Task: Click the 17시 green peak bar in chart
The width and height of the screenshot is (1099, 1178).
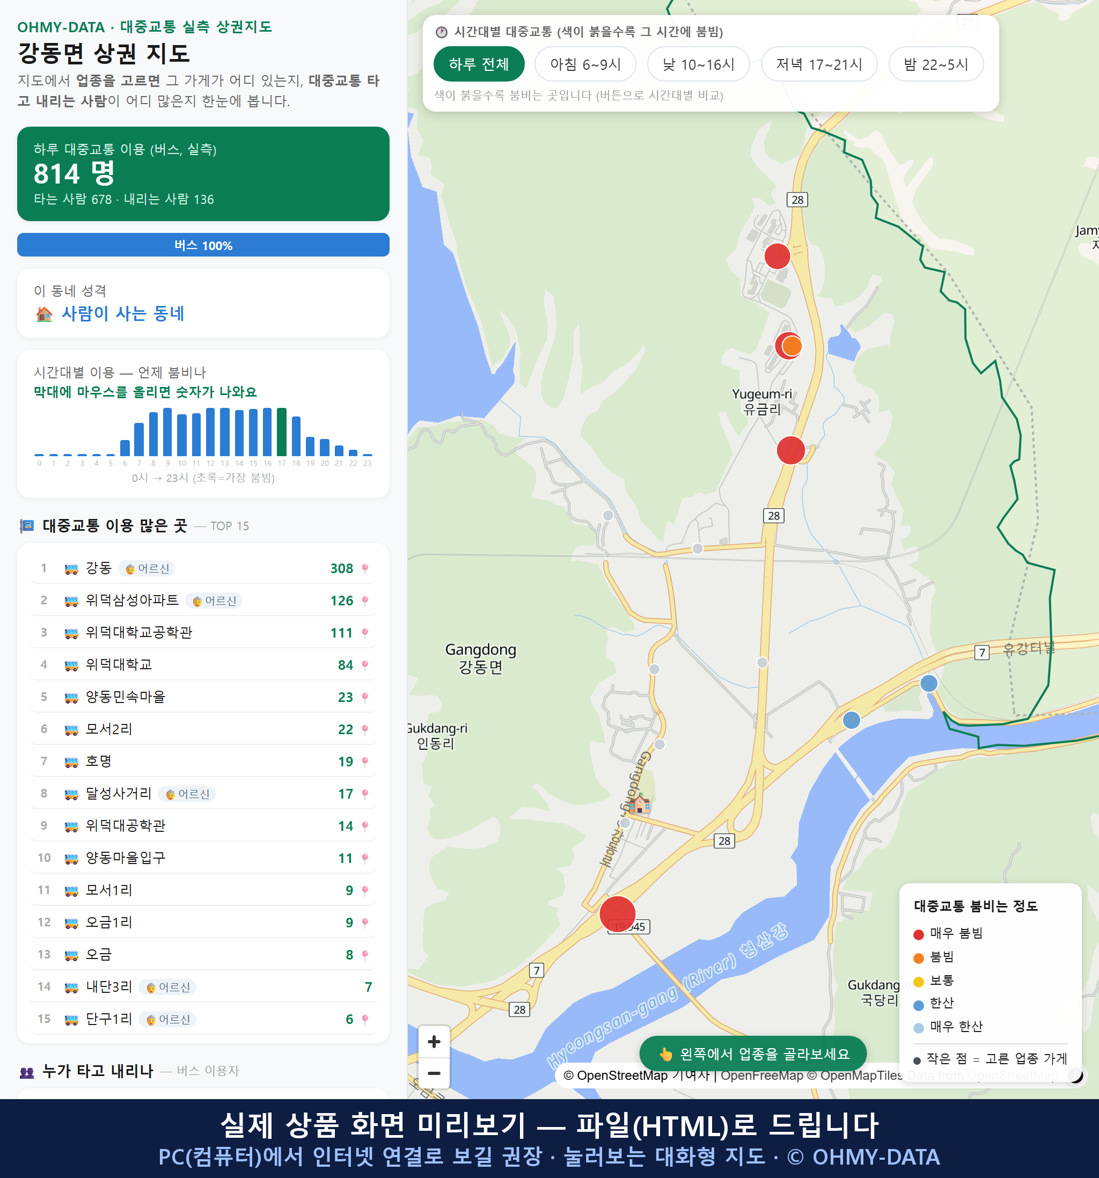Action: tap(281, 431)
